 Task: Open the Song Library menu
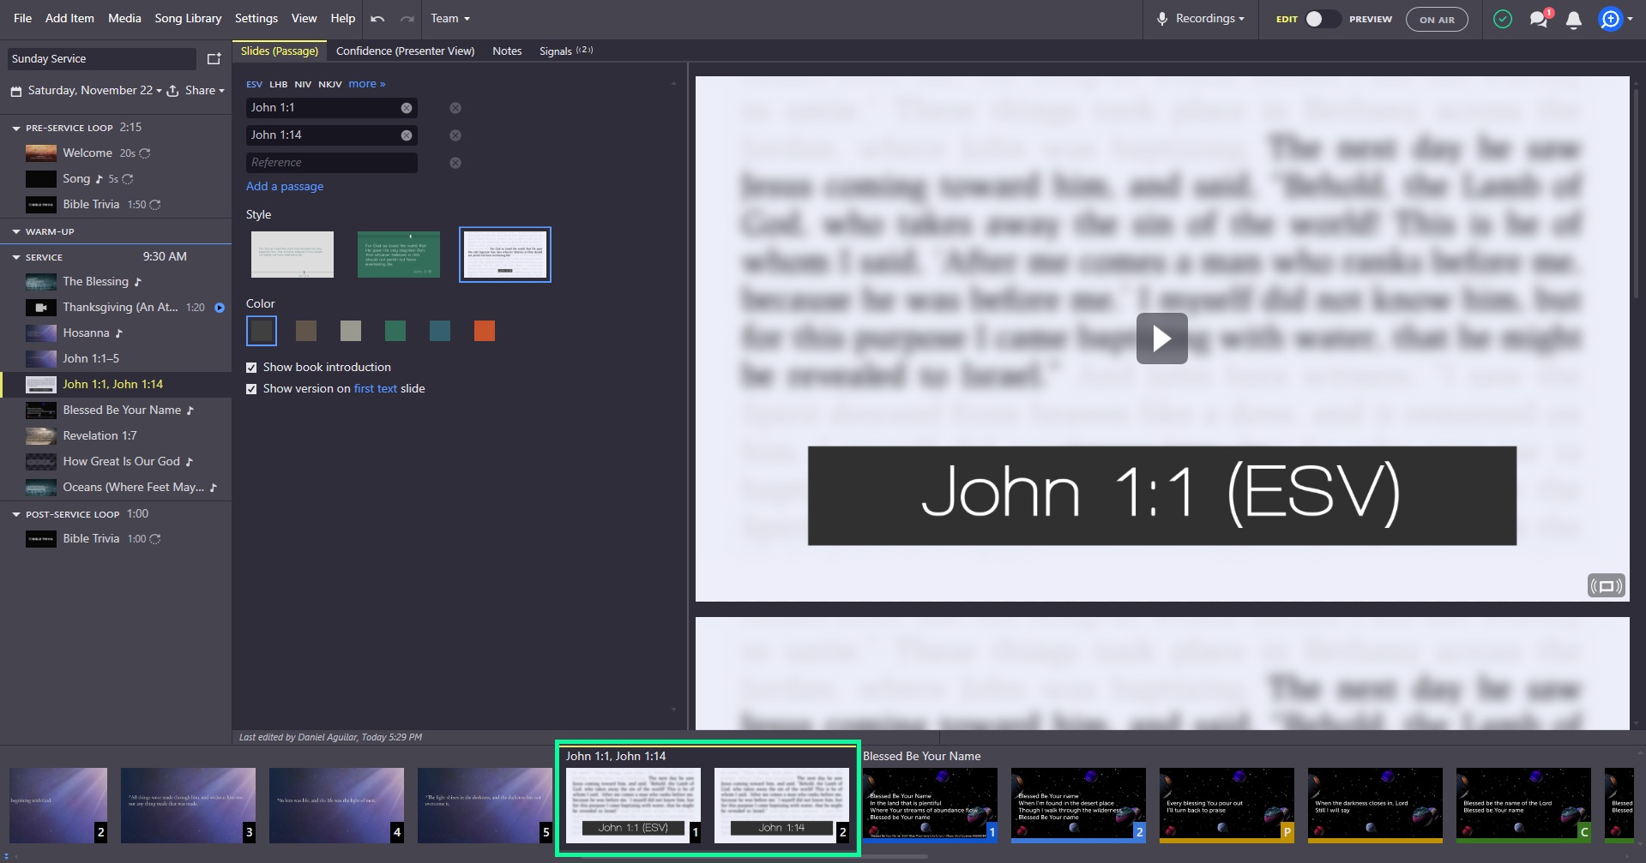pyautogui.click(x=188, y=18)
